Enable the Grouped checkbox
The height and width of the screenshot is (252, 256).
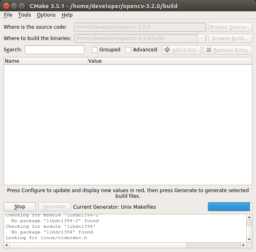coord(95,50)
